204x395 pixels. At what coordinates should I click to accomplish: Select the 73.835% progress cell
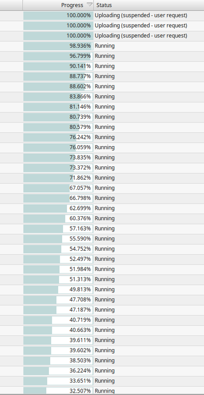pos(58,158)
